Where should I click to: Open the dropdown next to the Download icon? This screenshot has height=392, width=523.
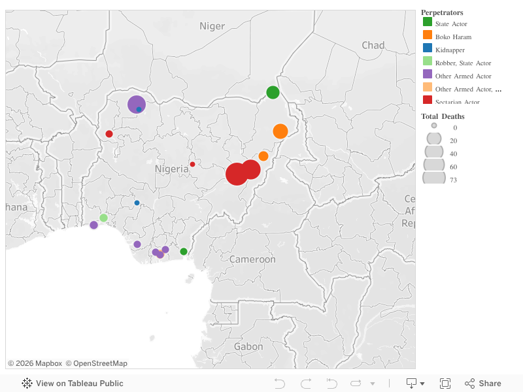click(421, 383)
